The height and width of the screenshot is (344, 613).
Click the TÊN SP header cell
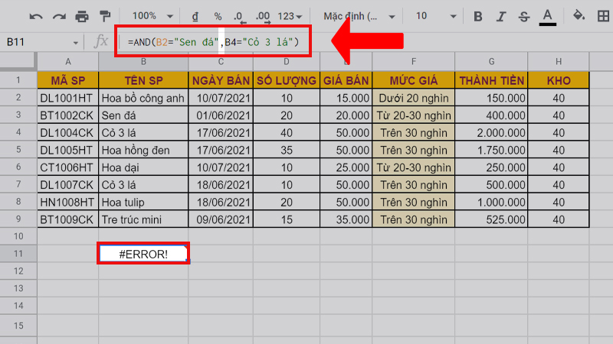[143, 80]
